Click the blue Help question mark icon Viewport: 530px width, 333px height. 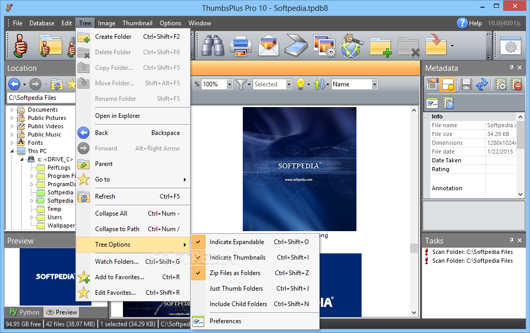(x=462, y=23)
